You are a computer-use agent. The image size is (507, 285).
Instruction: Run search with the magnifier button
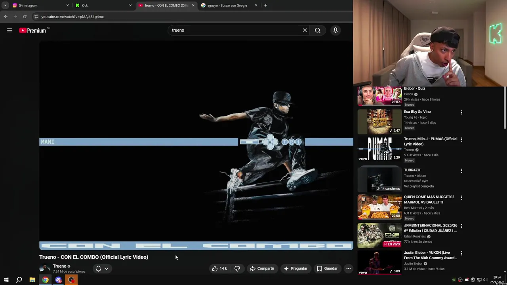pos(318,30)
